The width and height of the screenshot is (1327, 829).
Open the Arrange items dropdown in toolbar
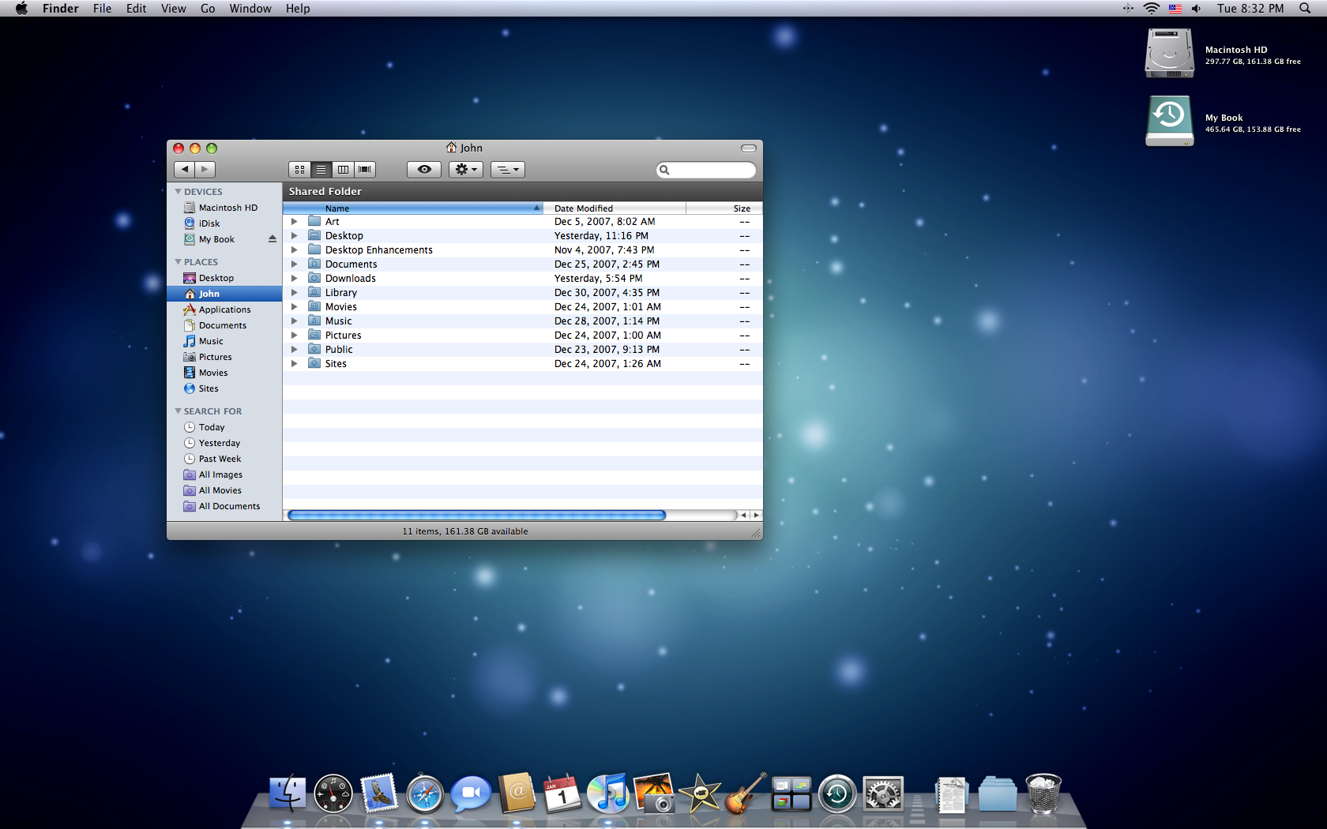pyautogui.click(x=508, y=170)
